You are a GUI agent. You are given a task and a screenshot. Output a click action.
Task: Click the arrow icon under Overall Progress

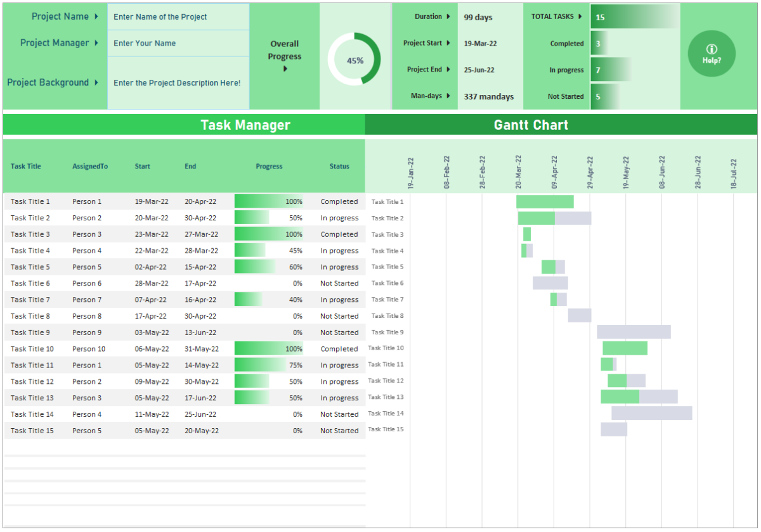(x=284, y=68)
